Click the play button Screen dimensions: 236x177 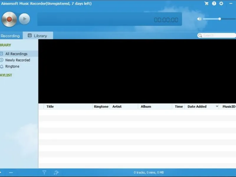(x=24, y=19)
